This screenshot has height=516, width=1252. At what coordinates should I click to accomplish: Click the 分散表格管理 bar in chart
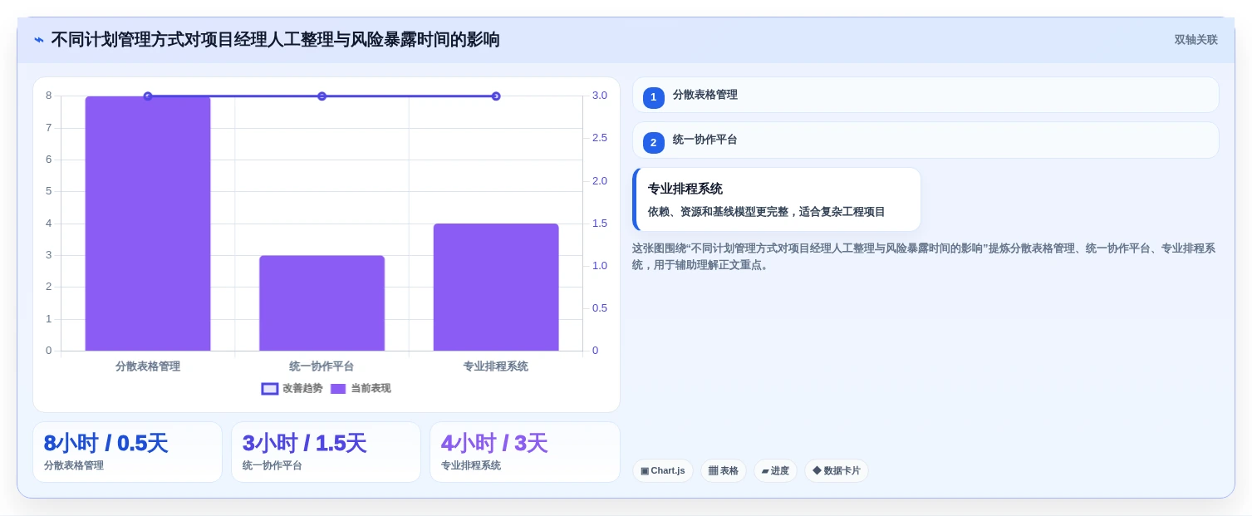pyautogui.click(x=148, y=224)
